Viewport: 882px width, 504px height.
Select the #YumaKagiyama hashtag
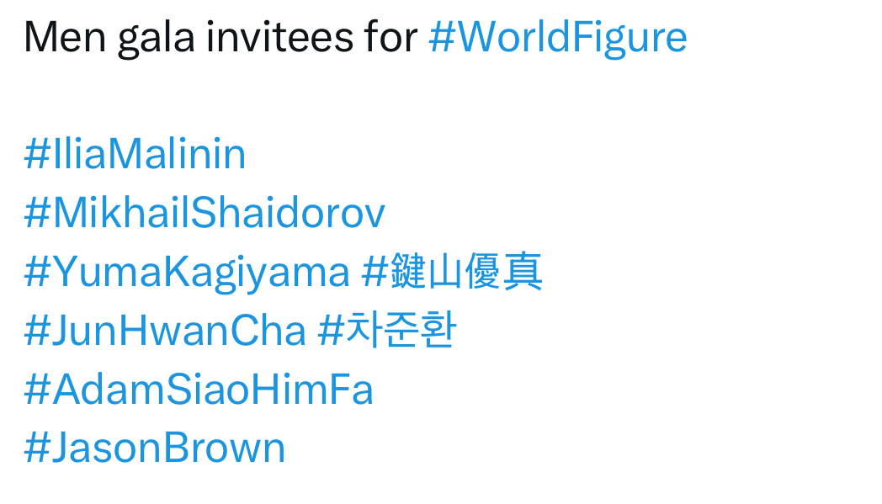(187, 273)
